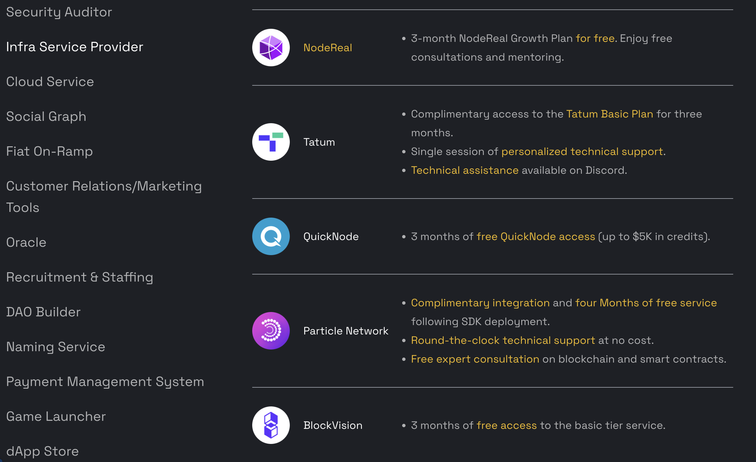Image resolution: width=756 pixels, height=462 pixels.
Task: Select the QuickNode provider name
Action: [x=331, y=236]
